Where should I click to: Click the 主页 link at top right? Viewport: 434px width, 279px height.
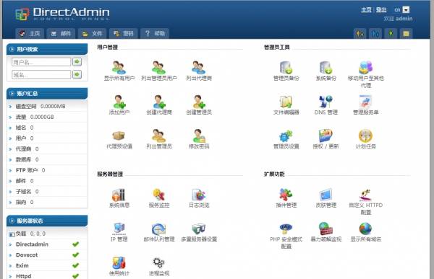click(x=366, y=10)
